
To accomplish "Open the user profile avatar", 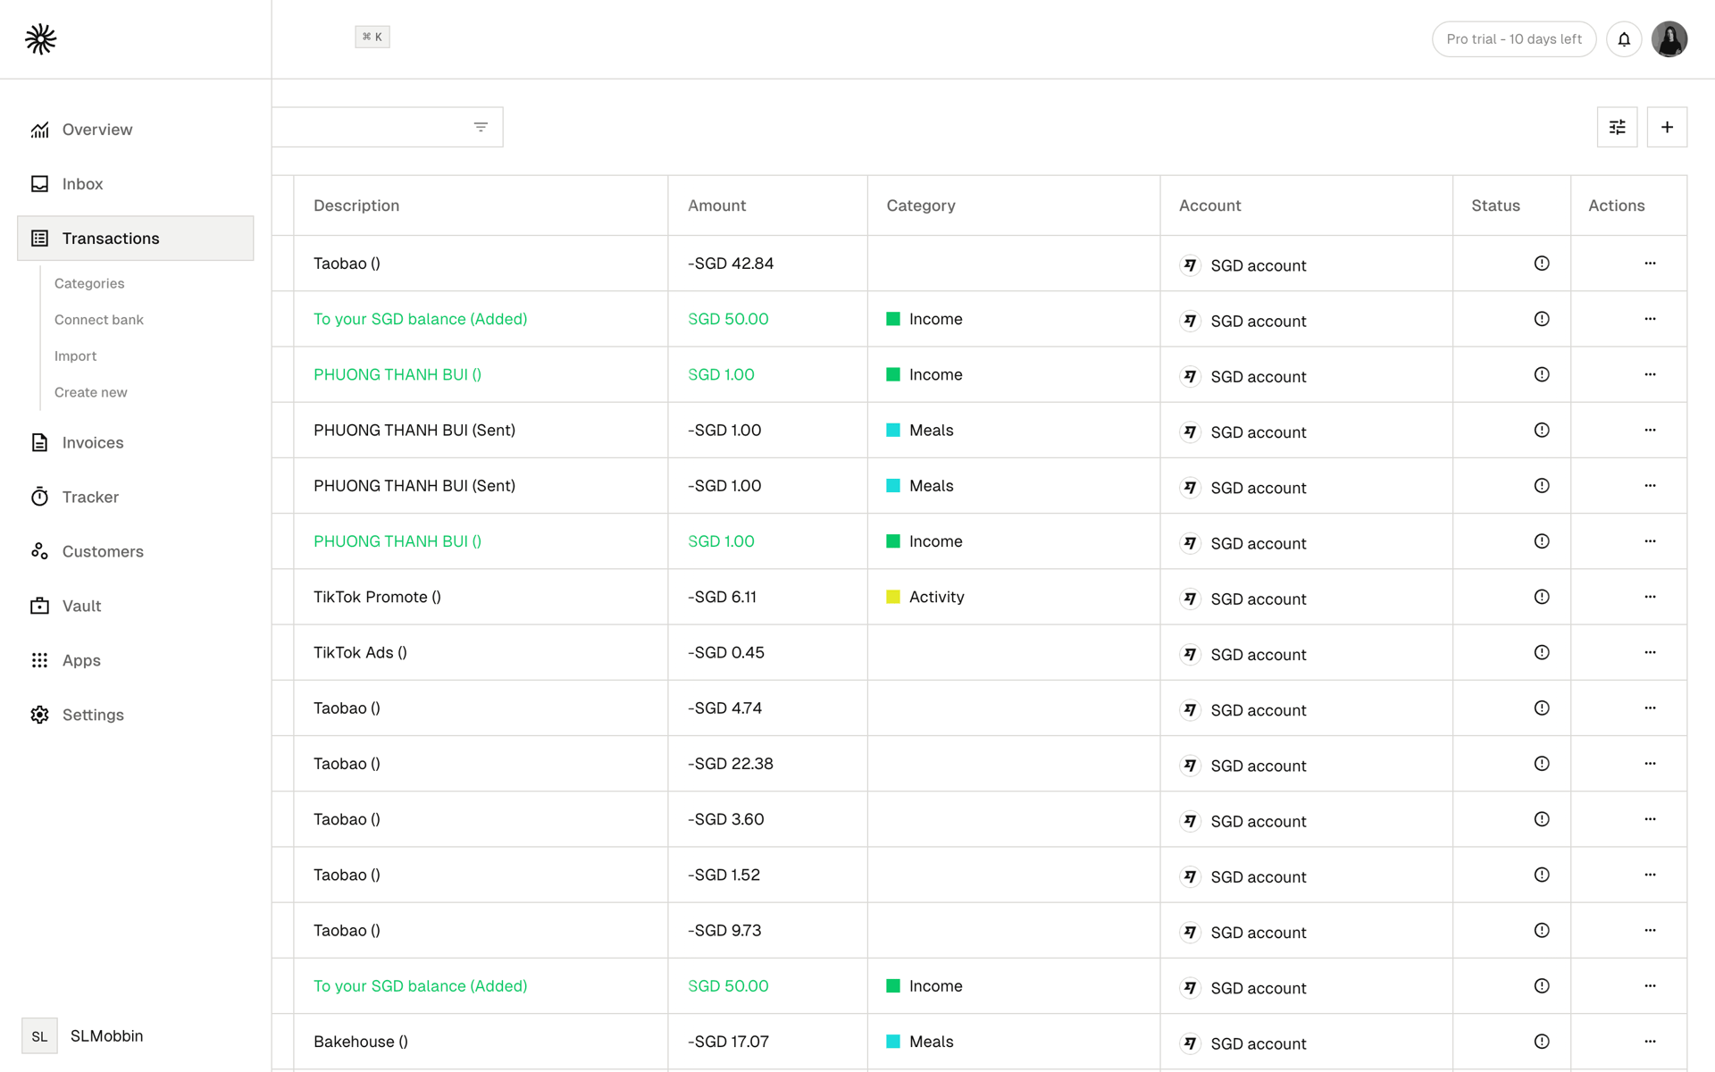I will [1669, 39].
